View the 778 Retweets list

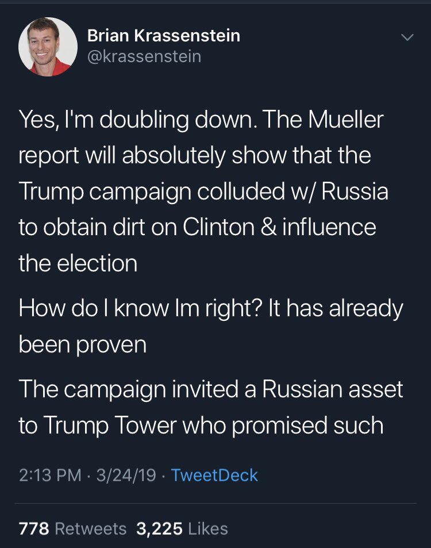click(72, 528)
